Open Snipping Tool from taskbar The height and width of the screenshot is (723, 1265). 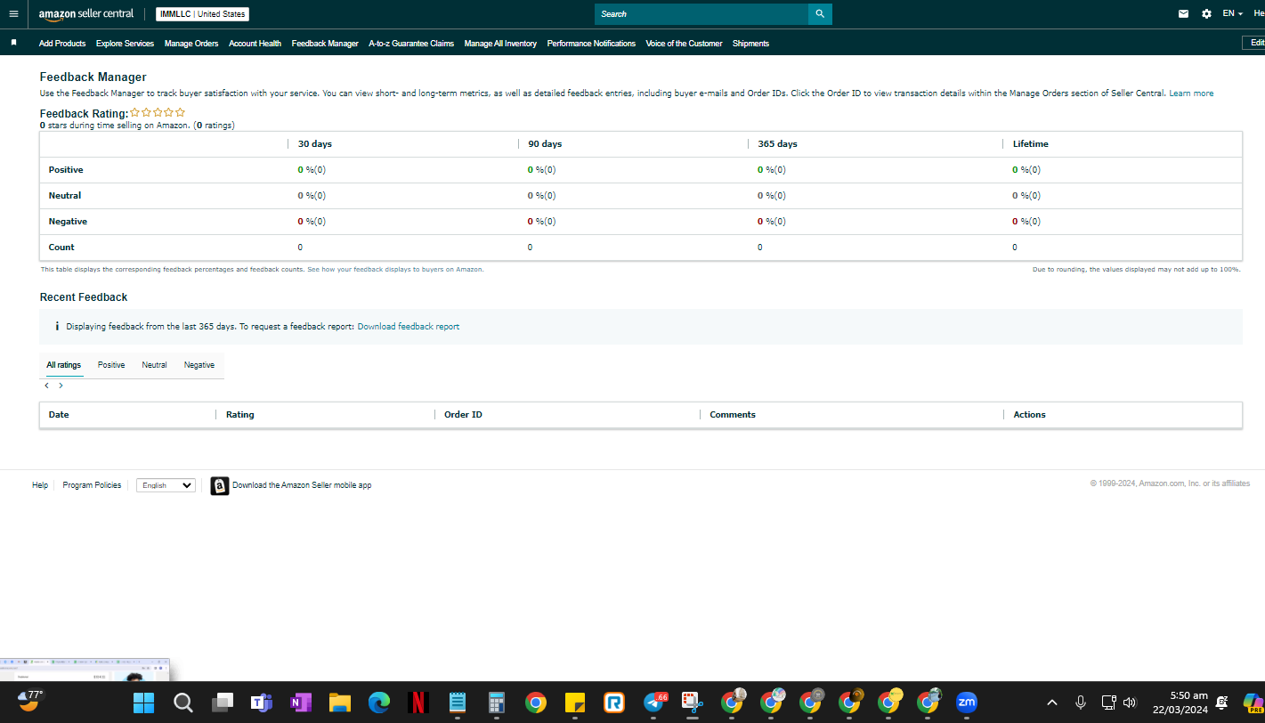coord(693,703)
